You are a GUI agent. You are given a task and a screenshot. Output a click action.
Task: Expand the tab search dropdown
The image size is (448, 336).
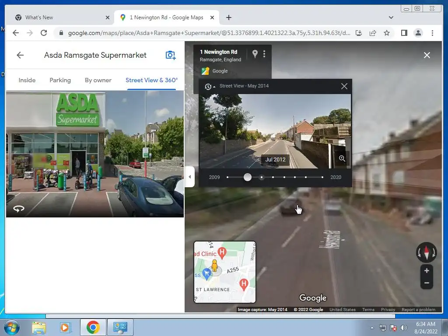pos(391,17)
